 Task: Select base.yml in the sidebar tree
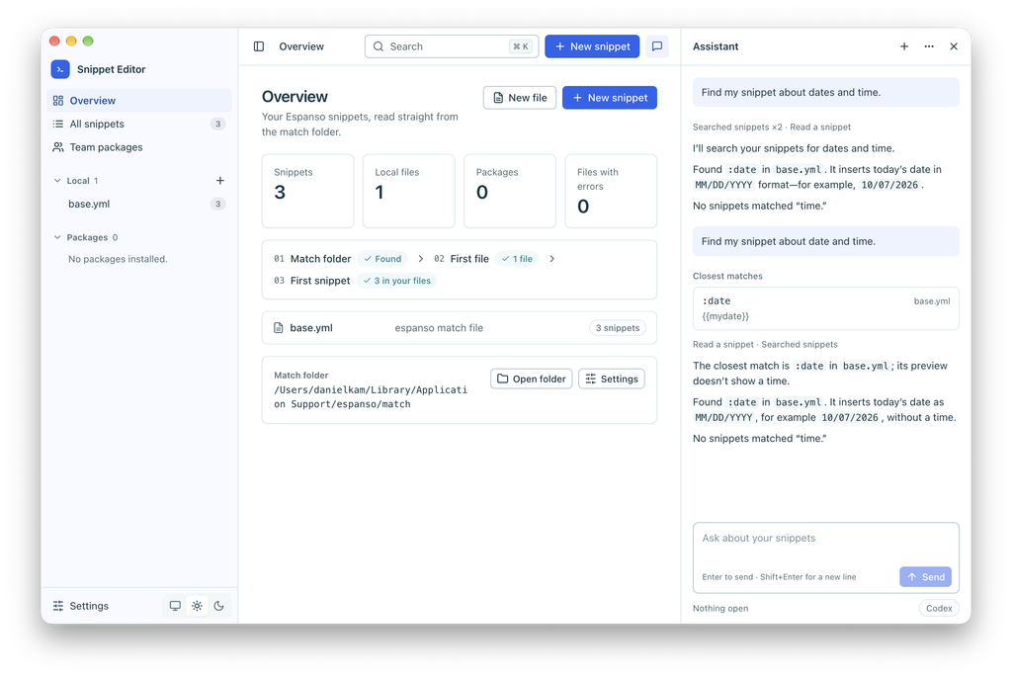138,204
